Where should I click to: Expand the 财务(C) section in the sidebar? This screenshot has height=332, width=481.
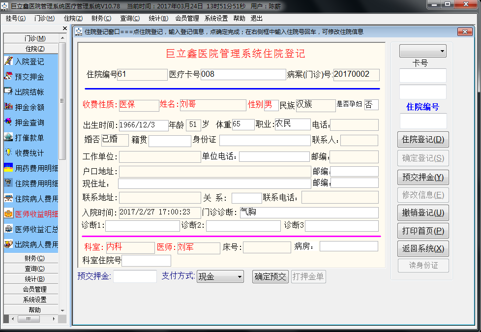(x=34, y=258)
